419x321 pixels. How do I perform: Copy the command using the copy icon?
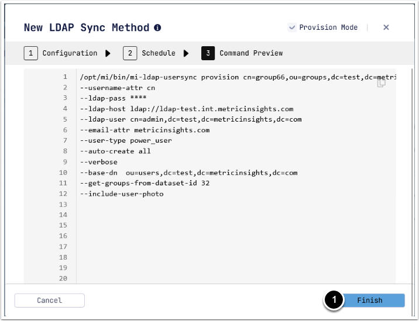coord(382,83)
